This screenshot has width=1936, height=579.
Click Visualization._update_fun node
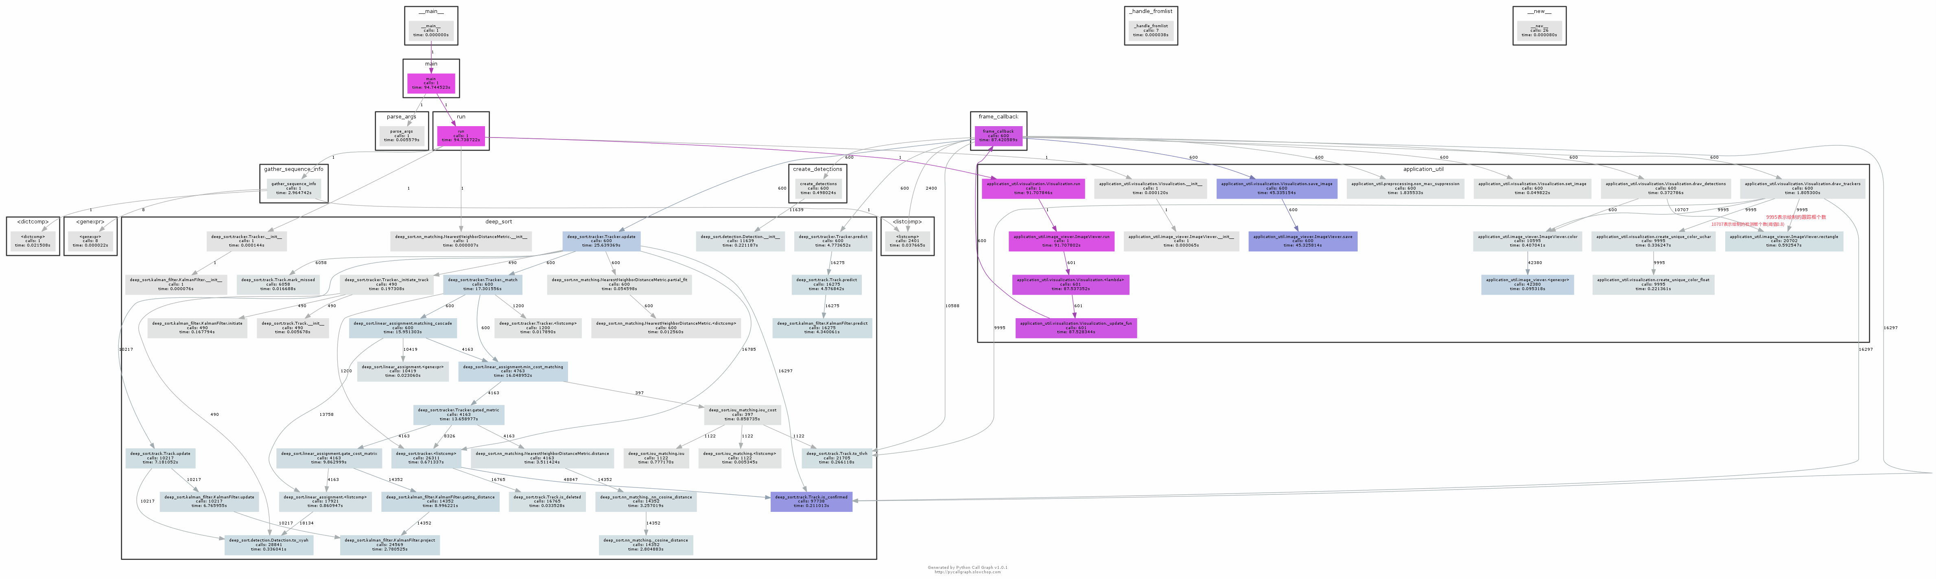(x=1075, y=328)
